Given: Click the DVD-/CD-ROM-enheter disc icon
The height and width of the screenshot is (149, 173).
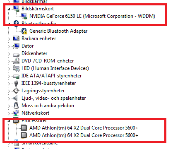Looking at the screenshot, I should point(16,61).
